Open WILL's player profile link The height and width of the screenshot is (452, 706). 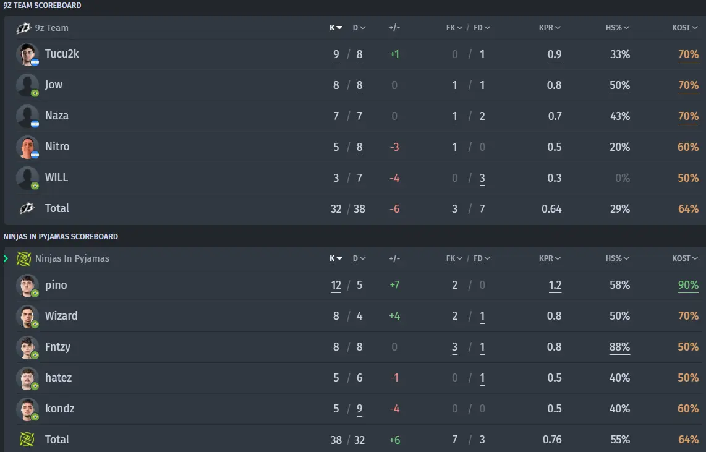point(56,177)
